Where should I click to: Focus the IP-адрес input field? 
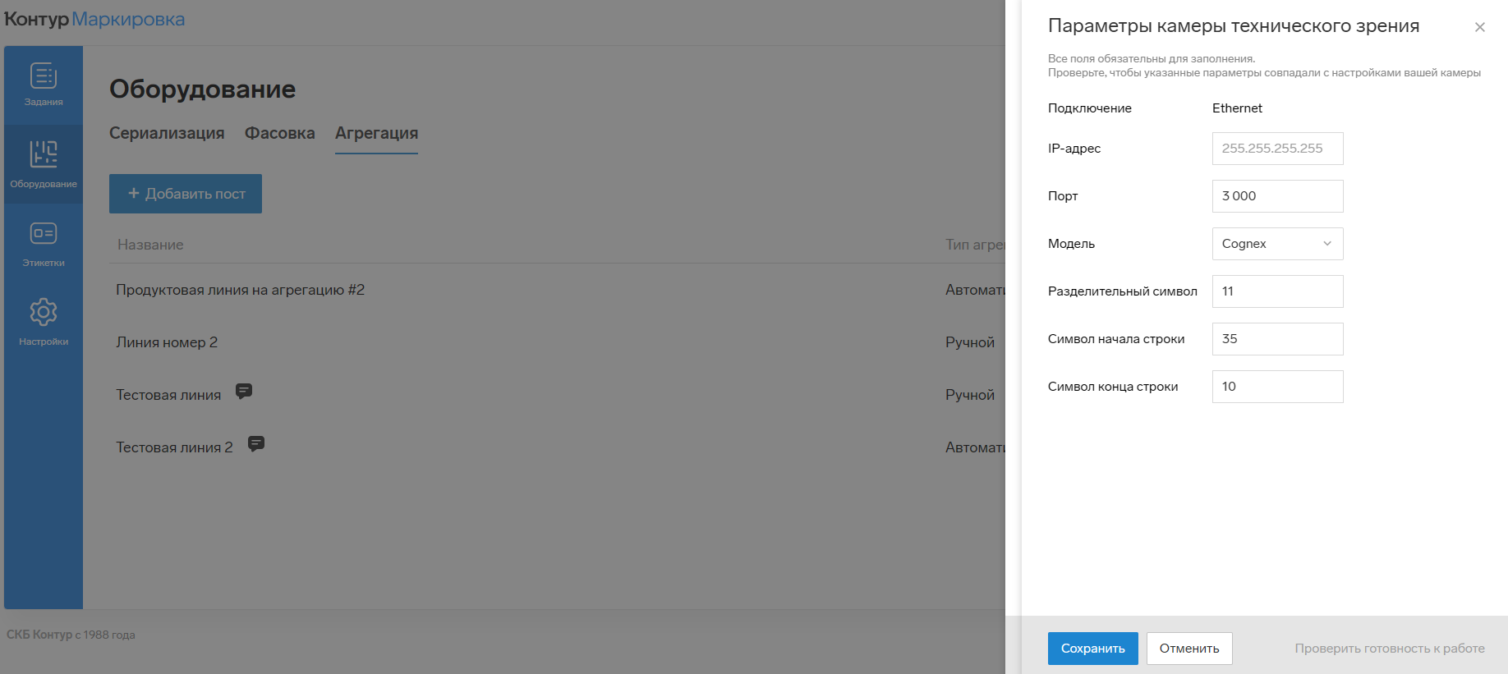tap(1277, 149)
